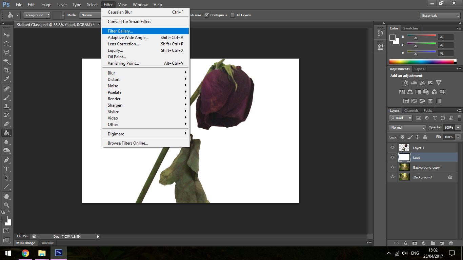The height and width of the screenshot is (260, 463).
Task: Hide Layer 1 visibility eye
Action: pos(392,148)
